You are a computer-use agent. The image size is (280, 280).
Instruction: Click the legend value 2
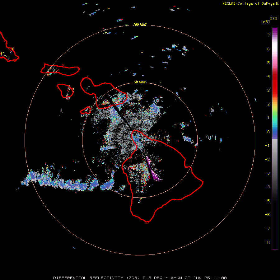(x=268, y=104)
